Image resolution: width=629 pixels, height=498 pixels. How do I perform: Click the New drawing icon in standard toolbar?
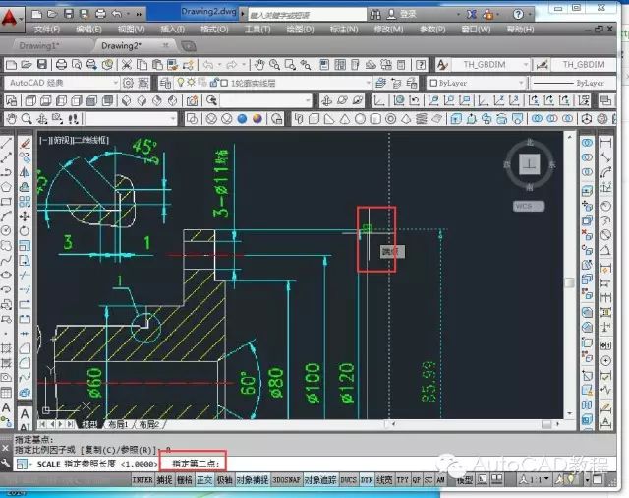[11, 65]
